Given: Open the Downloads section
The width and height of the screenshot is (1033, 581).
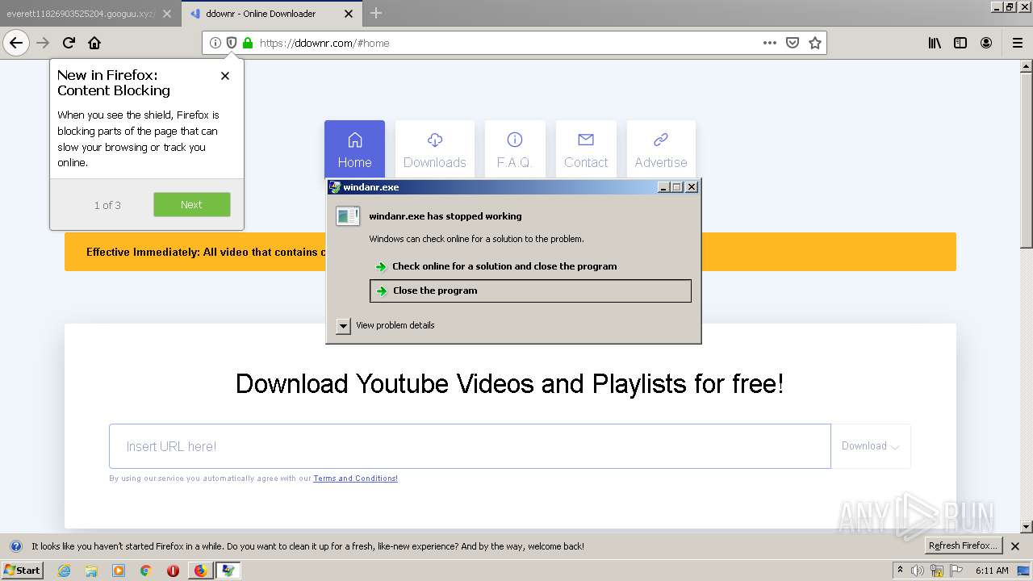Looking at the screenshot, I should coord(435,149).
